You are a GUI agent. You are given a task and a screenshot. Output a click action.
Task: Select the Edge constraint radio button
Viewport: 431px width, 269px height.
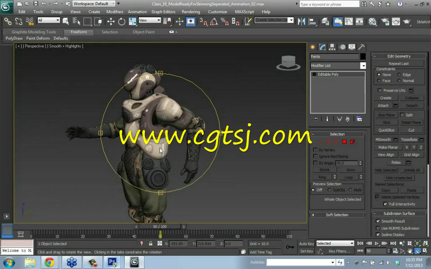tap(399, 75)
